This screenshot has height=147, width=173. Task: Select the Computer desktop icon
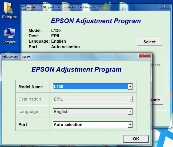9,36
